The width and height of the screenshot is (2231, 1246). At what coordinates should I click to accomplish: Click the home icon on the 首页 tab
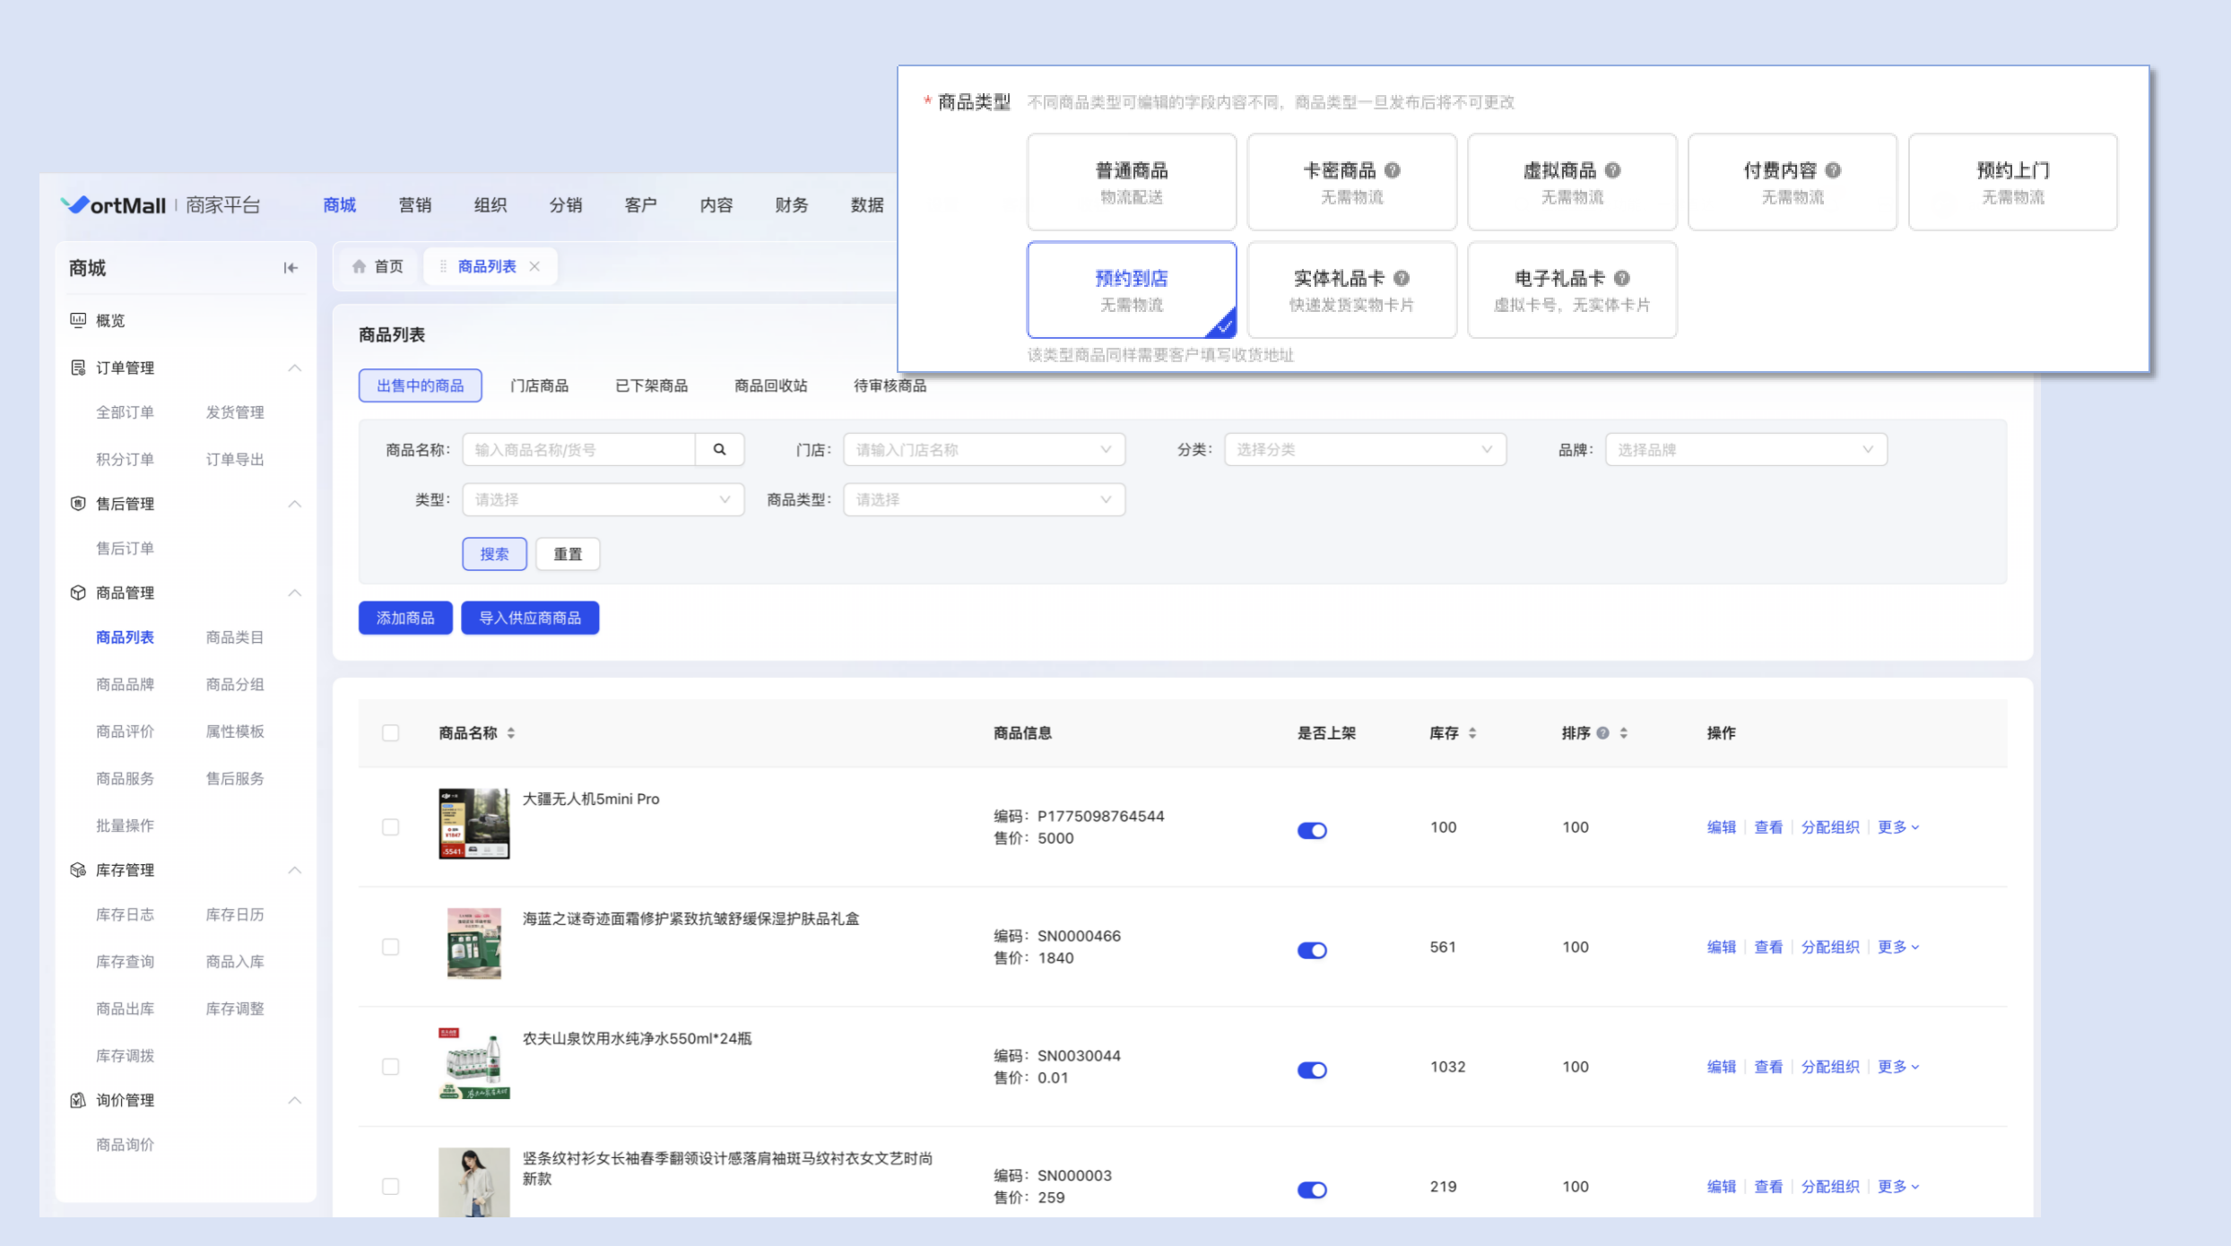click(x=360, y=266)
